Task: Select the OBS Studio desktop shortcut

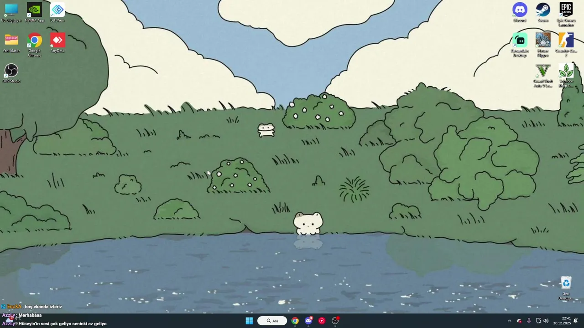Action: (11, 73)
